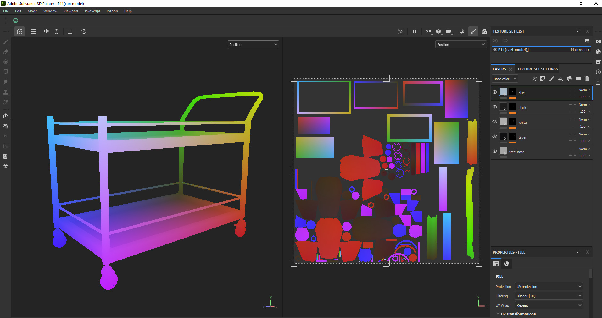
Task: Select the Paint brush tool in left toolbar
Action: pyautogui.click(x=6, y=42)
